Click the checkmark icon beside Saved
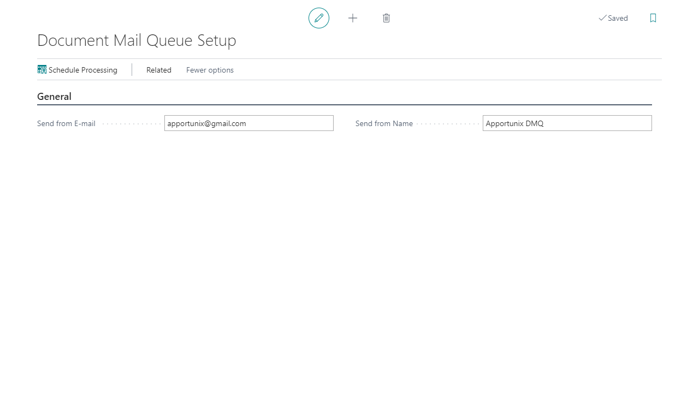 602,18
